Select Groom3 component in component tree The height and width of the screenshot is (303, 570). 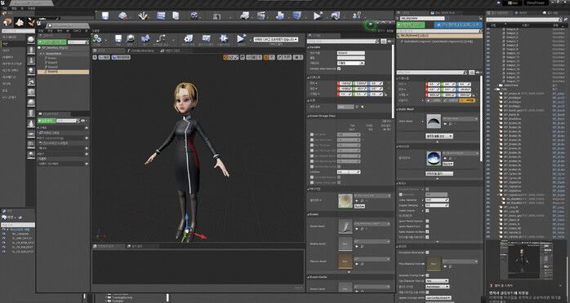(x=63, y=72)
